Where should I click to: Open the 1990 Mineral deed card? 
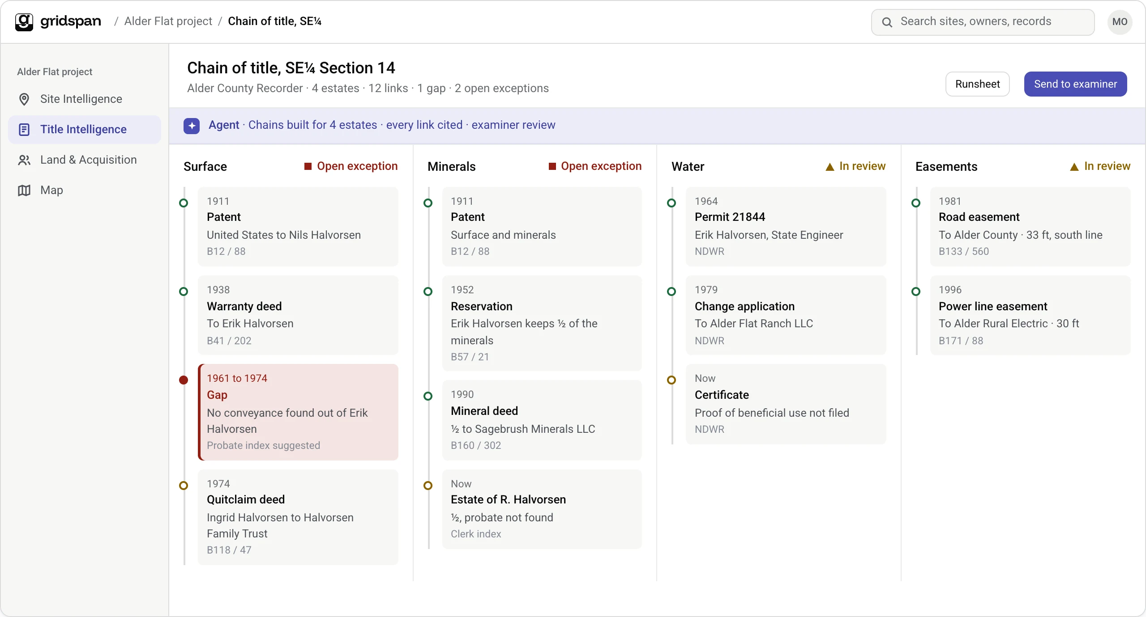(542, 420)
